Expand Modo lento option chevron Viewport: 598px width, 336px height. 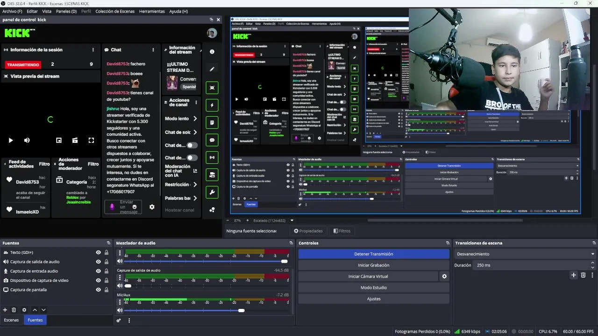(x=195, y=119)
